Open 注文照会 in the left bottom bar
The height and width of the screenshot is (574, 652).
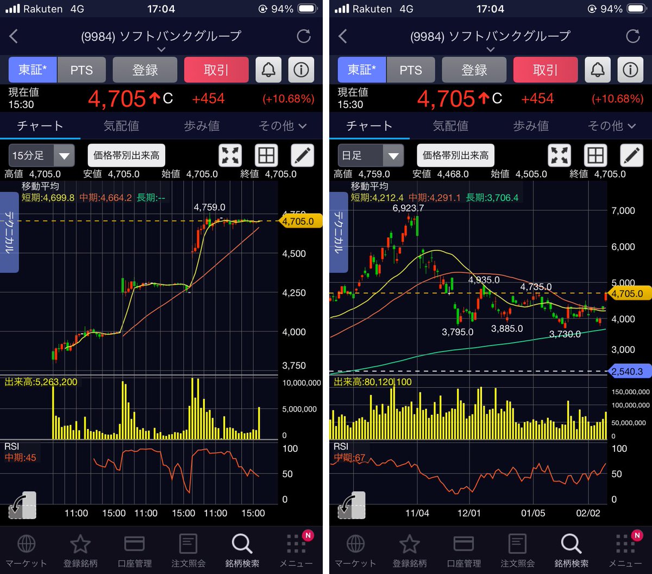coord(189,551)
